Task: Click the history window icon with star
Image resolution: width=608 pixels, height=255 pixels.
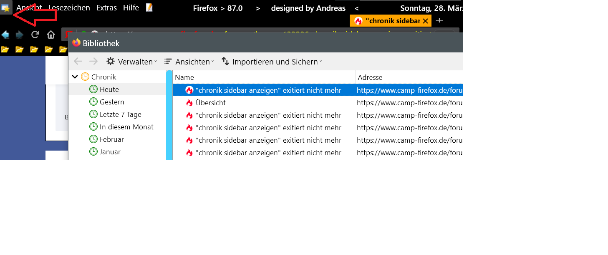Action: (6, 7)
